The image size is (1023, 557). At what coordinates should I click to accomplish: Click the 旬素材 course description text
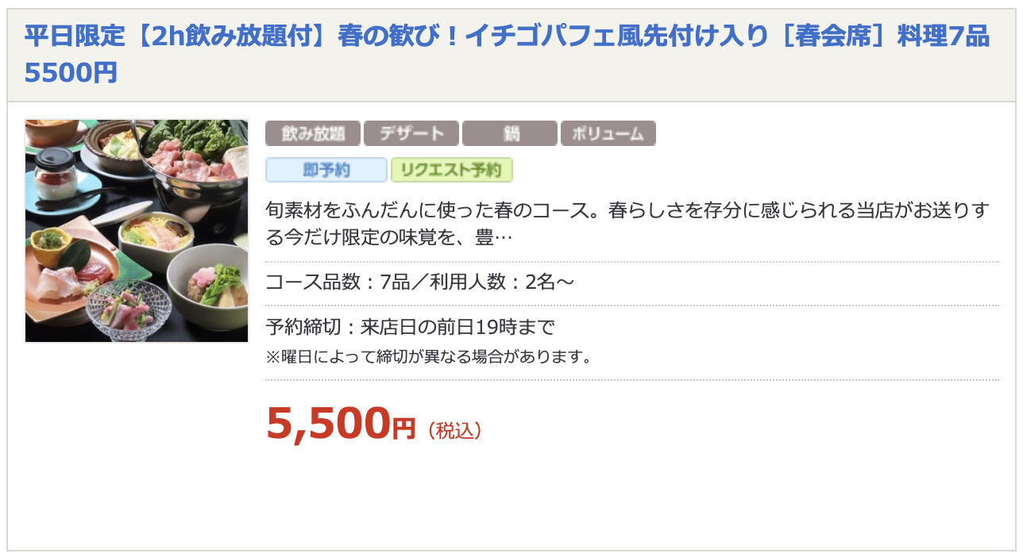[627, 224]
